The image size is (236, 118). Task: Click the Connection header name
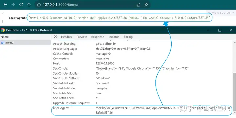click(x=61, y=59)
